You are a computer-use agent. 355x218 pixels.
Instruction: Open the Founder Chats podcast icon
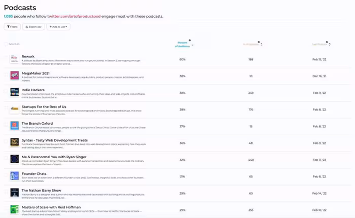coord(14,175)
